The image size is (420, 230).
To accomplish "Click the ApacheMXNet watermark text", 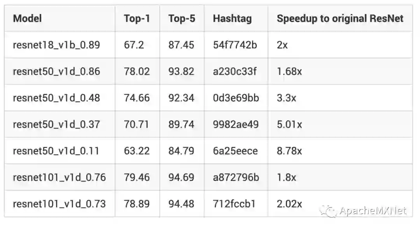I will coord(373,211).
